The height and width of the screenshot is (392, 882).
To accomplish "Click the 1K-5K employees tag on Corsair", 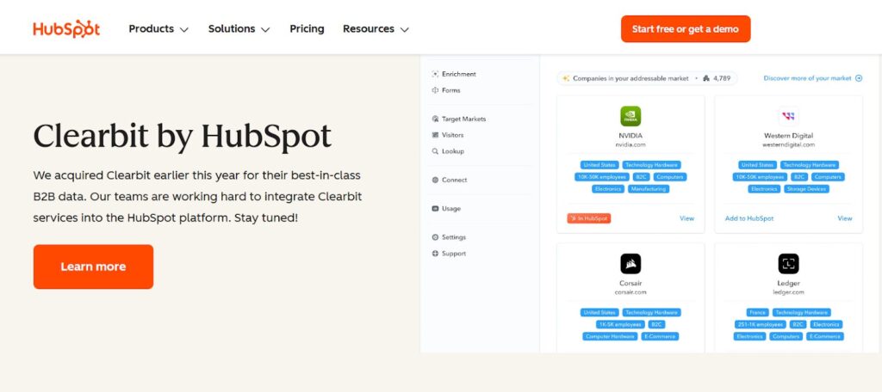I will pos(620,325).
